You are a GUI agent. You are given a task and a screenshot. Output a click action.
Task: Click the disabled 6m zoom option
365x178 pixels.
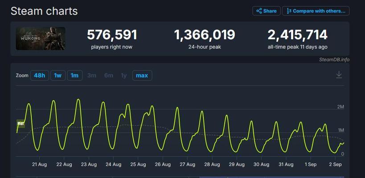pos(109,76)
